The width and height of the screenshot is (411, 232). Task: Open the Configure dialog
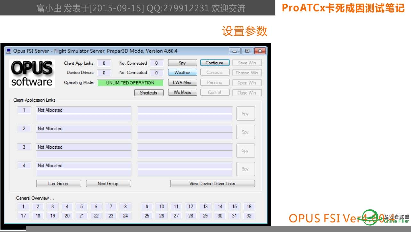pyautogui.click(x=214, y=63)
